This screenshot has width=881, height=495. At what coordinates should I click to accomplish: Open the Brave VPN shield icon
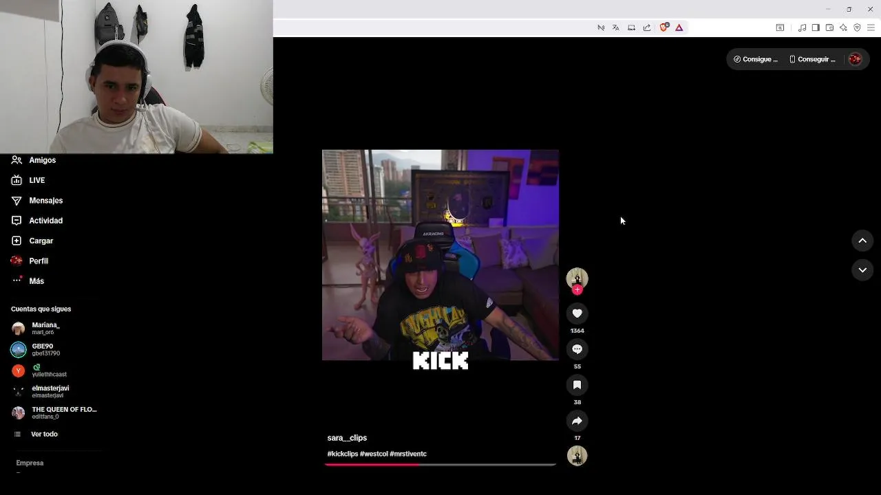pos(857,27)
